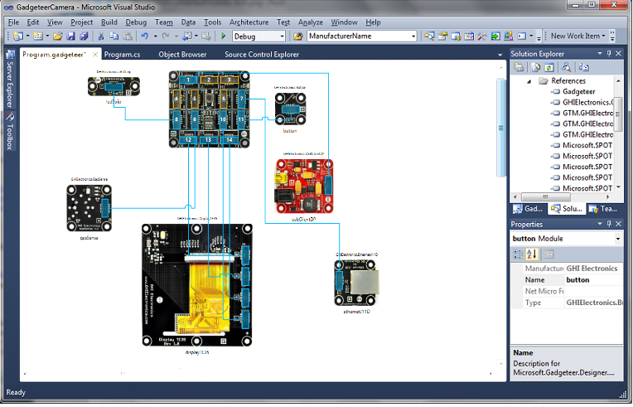
Task: Open the New Project dropdown arrow
Action: click(x=27, y=36)
